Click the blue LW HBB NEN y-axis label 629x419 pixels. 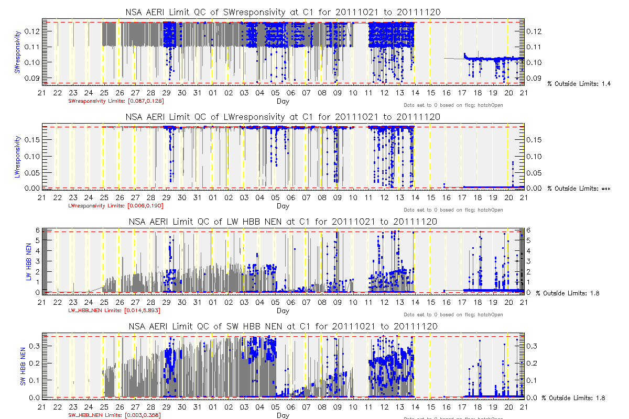coord(29,261)
